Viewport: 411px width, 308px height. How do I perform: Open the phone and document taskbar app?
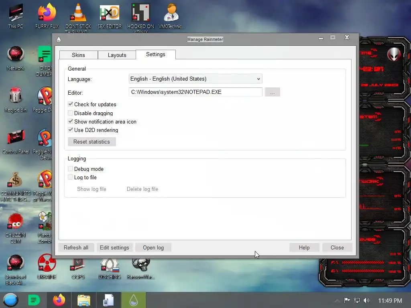click(108, 300)
